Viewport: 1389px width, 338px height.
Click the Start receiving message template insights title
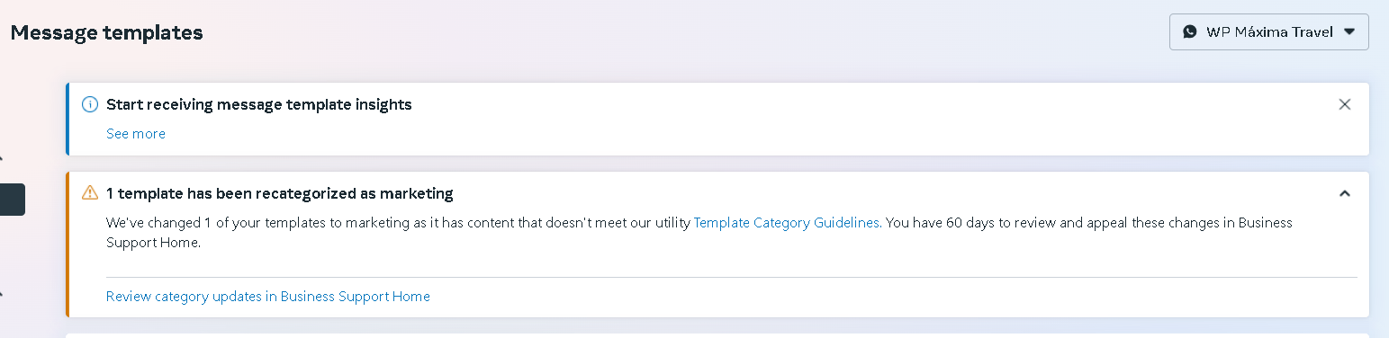click(x=259, y=104)
